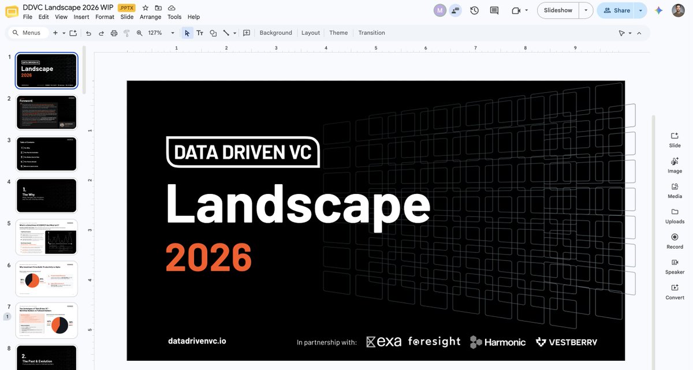Open the account profile picture

[x=679, y=10]
